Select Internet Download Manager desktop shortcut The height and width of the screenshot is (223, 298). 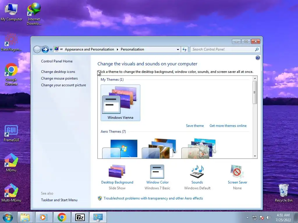(34, 14)
